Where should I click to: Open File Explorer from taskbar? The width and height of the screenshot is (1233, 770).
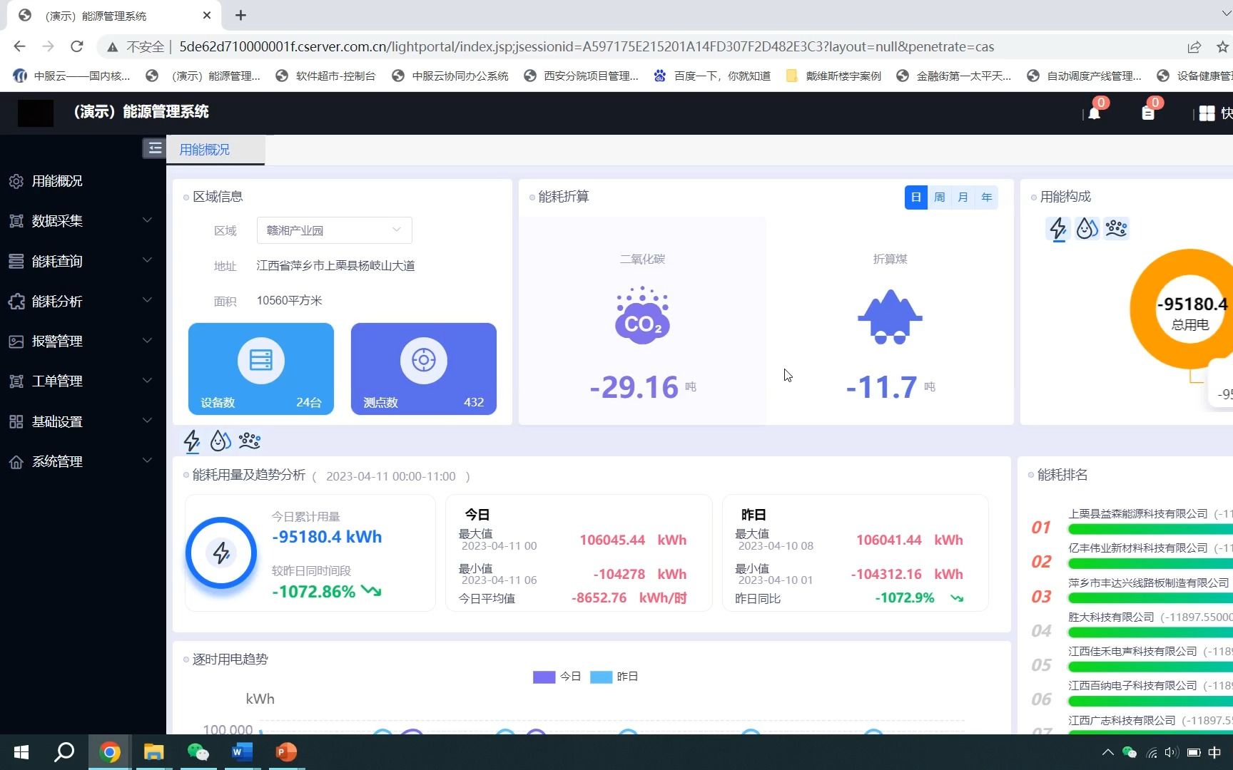tap(153, 752)
